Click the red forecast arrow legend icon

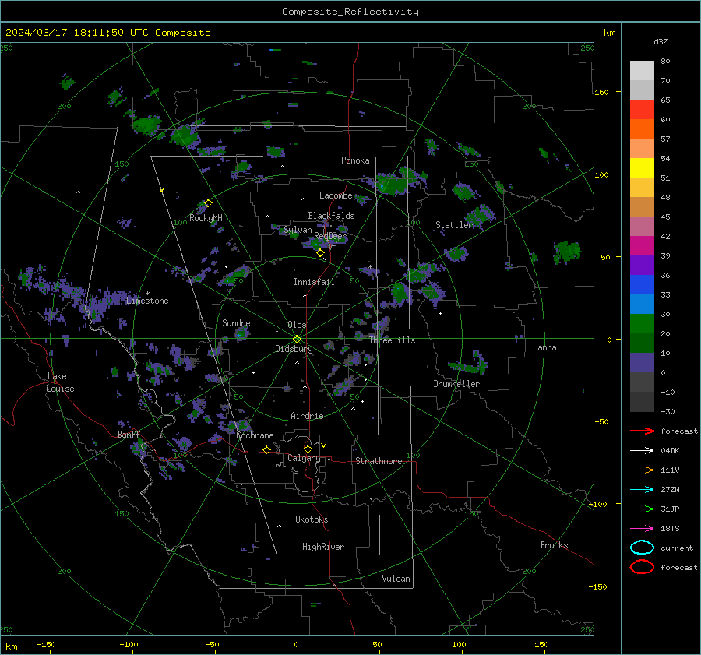[642, 431]
